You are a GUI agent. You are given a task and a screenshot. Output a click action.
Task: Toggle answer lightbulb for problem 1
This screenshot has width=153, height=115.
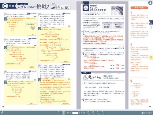point(6,19)
